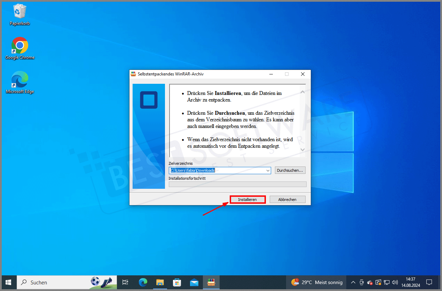Show hidden icons via the tray chevron
This screenshot has height=291, width=442.
(x=353, y=282)
